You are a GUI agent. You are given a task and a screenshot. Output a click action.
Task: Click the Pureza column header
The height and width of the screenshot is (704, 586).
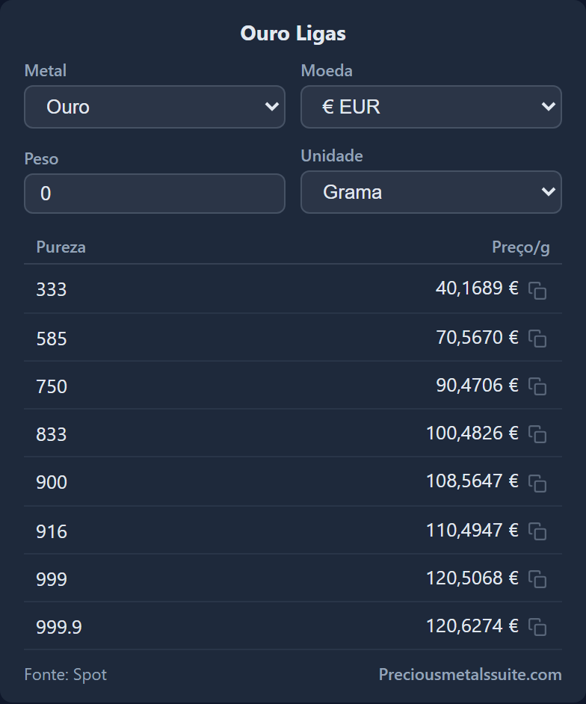pos(61,247)
